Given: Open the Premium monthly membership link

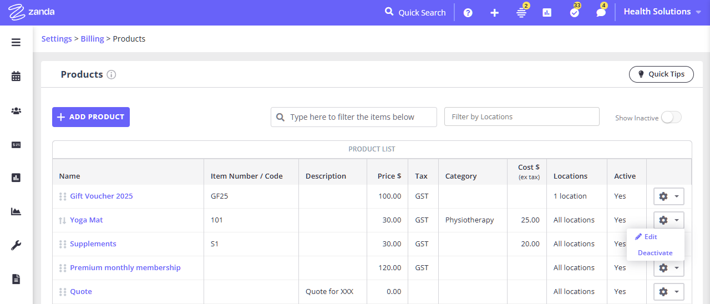Looking at the screenshot, I should [x=125, y=268].
